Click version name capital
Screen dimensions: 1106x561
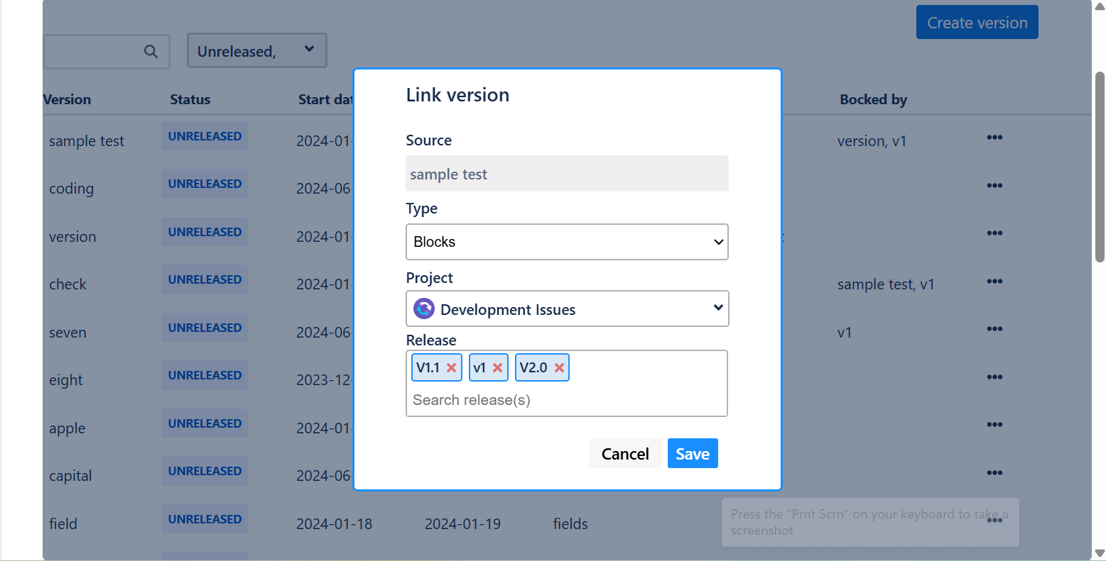click(70, 476)
